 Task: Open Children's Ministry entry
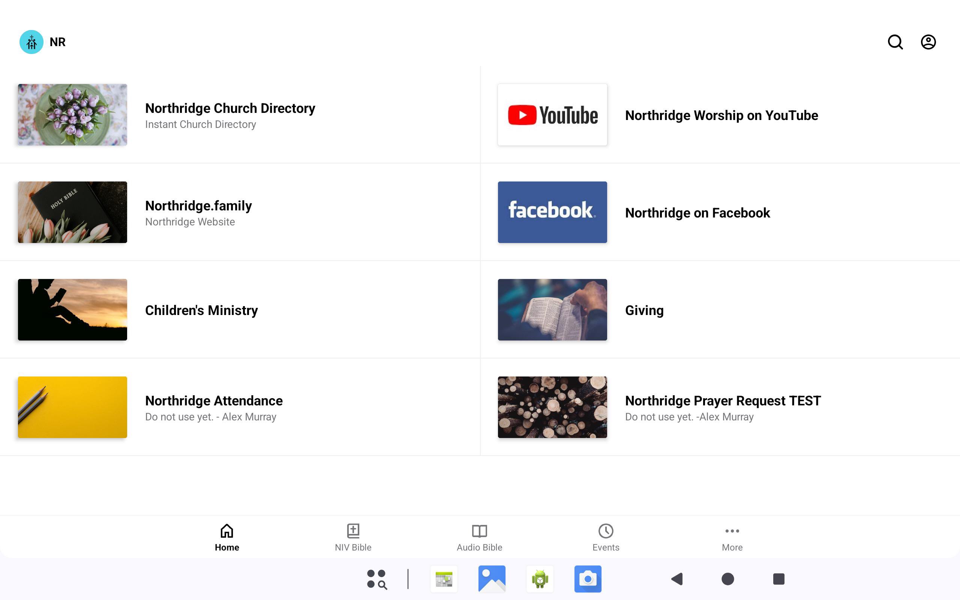click(x=201, y=310)
